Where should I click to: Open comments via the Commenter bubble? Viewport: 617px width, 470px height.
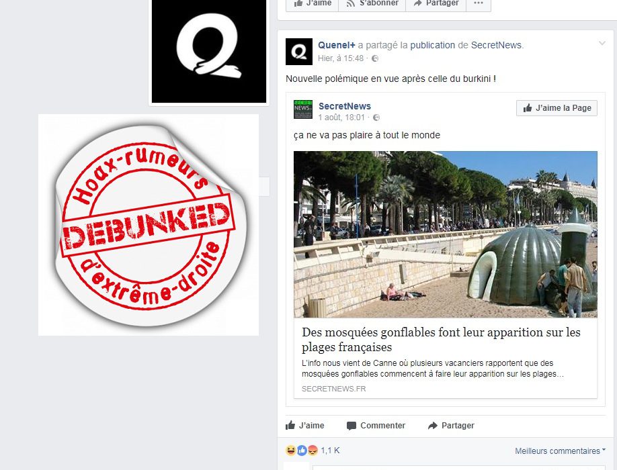tap(376, 426)
